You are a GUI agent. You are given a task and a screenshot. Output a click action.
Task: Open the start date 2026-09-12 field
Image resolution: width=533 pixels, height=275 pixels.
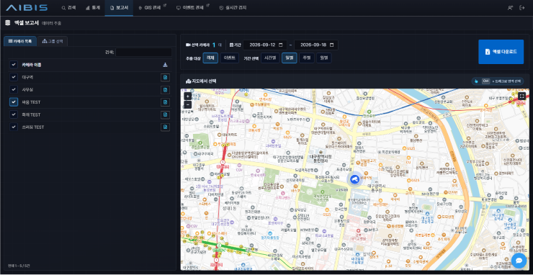coord(265,45)
